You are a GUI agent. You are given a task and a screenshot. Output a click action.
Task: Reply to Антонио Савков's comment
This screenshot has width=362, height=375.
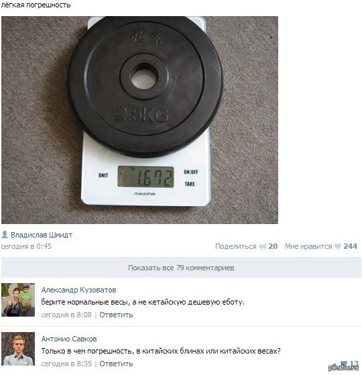(x=116, y=364)
